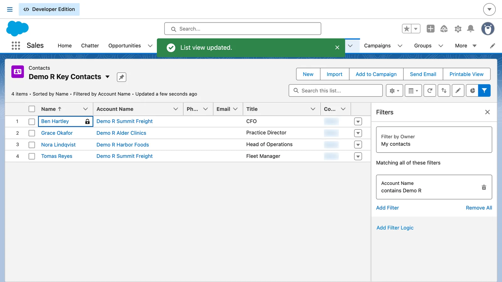Check the Nora Lindqvist row checkbox
The image size is (502, 282).
[32, 145]
